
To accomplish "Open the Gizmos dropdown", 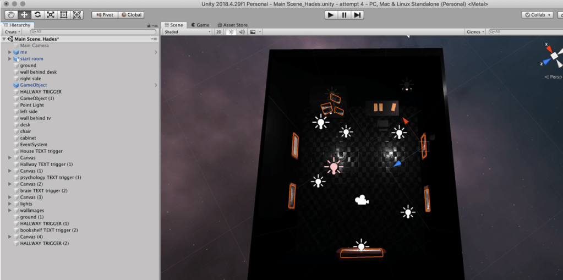I will point(475,32).
